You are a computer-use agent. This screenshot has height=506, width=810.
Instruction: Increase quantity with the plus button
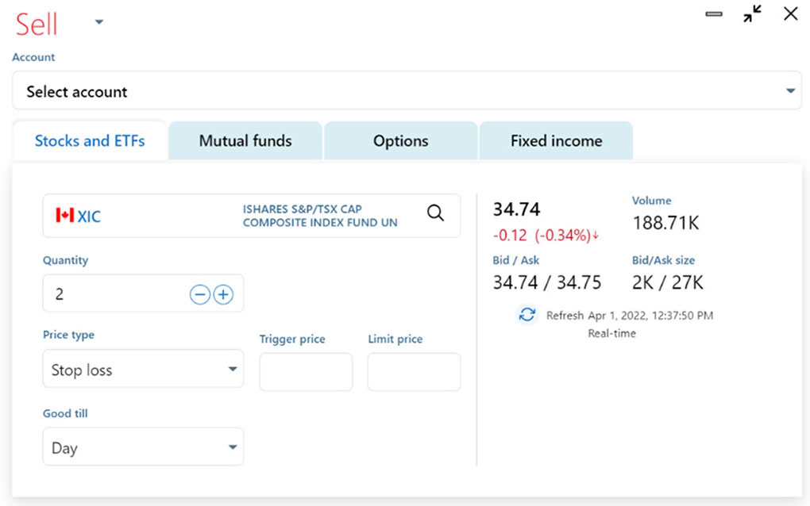click(224, 295)
